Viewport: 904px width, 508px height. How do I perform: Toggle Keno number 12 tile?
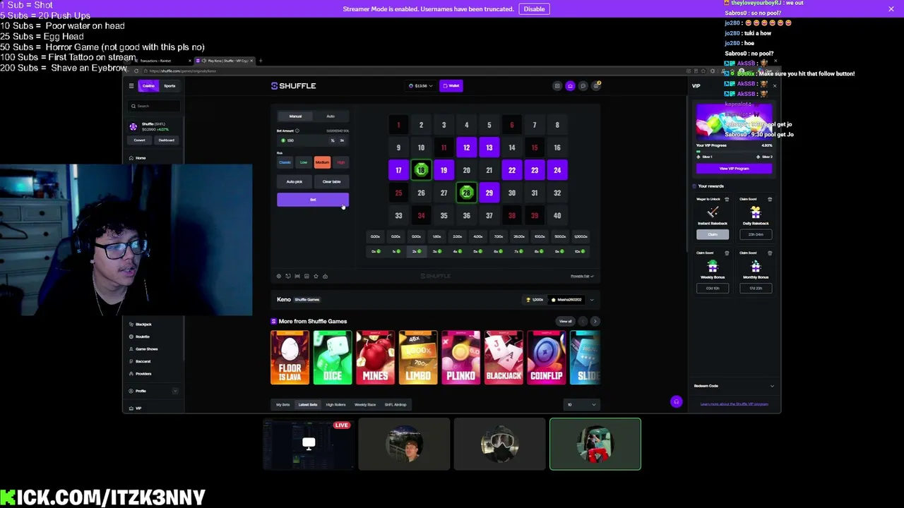[x=466, y=147]
